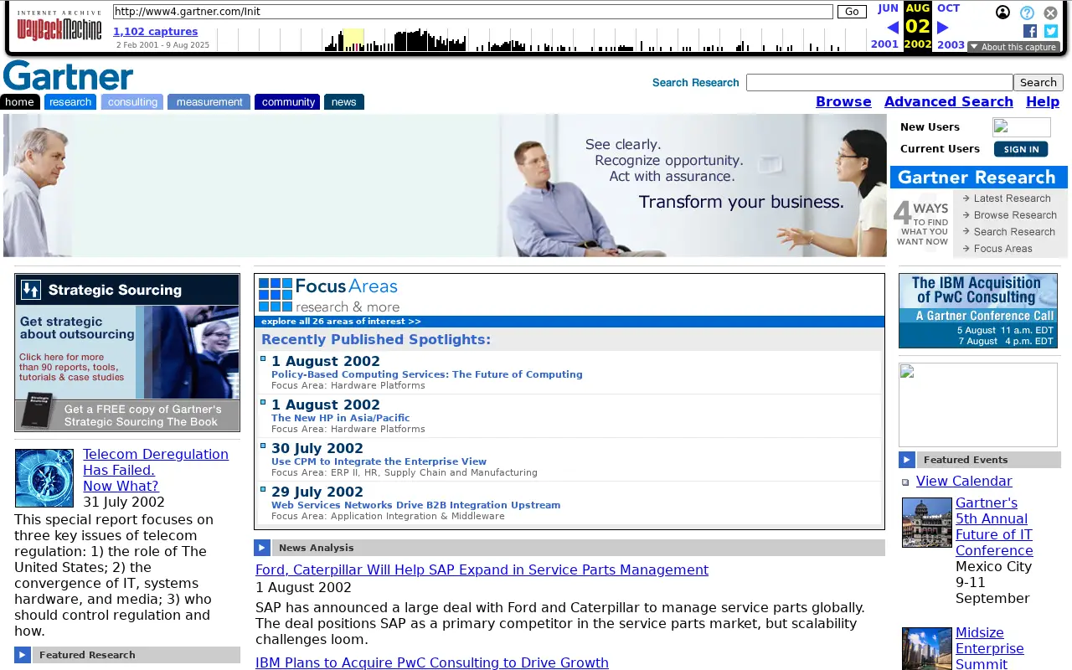Screen dimensions: 1072x670
Task: Open the news tab
Action: [344, 102]
